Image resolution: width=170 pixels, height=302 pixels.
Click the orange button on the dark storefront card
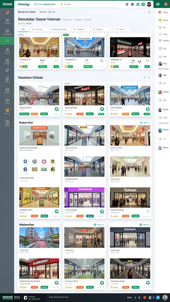point(125,216)
